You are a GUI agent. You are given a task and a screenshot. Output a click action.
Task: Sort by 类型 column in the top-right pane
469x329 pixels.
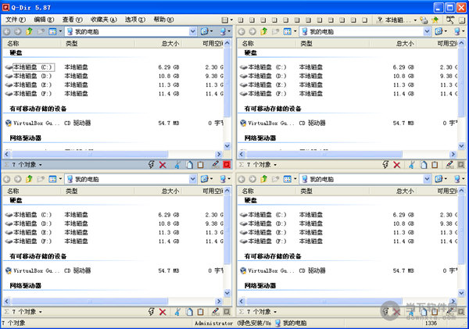click(x=333, y=44)
